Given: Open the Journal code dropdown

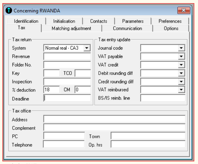Looking at the screenshot, I should [x=181, y=48].
